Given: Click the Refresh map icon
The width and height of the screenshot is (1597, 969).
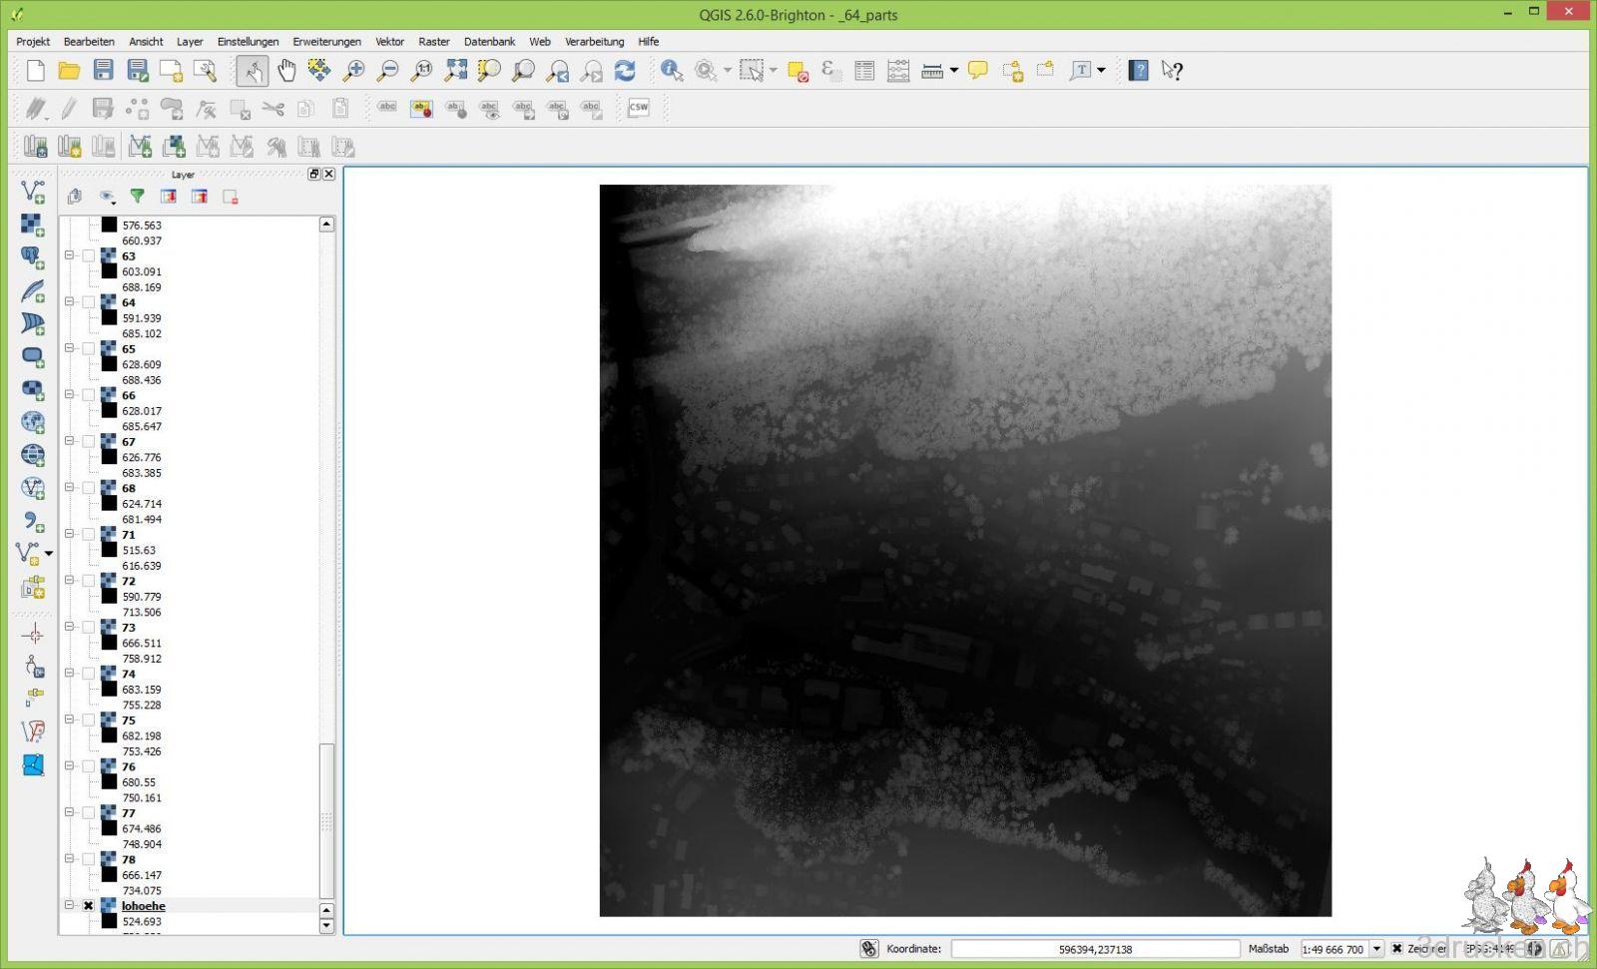Looking at the screenshot, I should [625, 71].
